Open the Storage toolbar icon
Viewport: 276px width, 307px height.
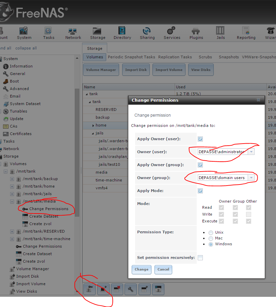[x=97, y=33]
